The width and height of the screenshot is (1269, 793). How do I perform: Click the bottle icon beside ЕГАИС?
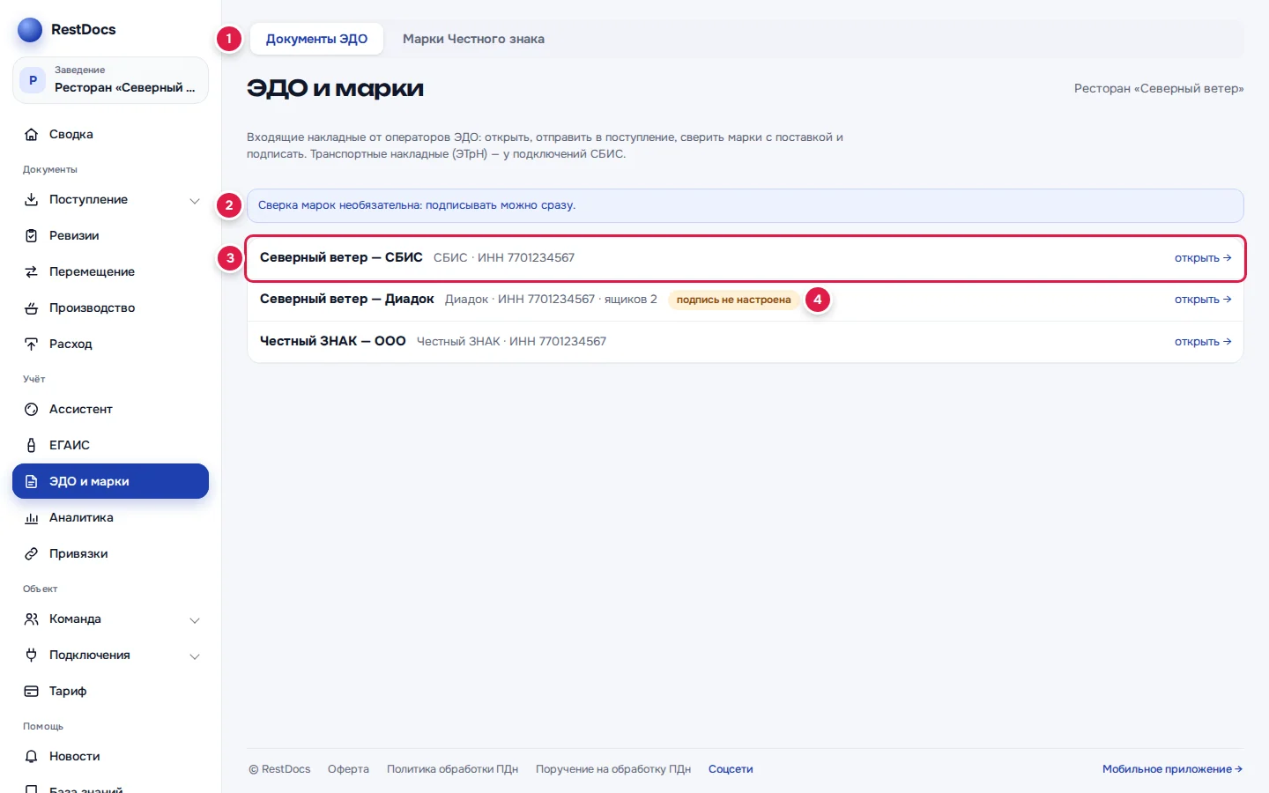pos(32,446)
